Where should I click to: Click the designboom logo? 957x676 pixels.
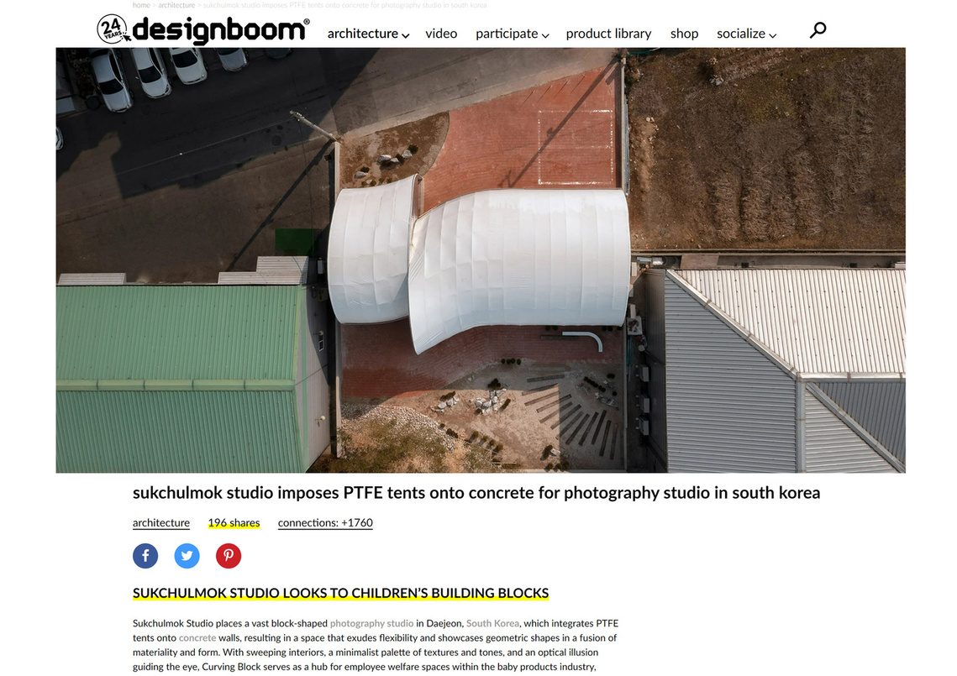click(x=220, y=30)
